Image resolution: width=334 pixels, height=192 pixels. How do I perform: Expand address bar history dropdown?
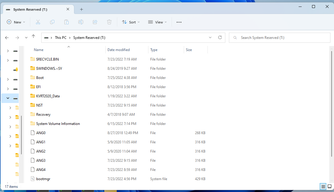pos(210,37)
